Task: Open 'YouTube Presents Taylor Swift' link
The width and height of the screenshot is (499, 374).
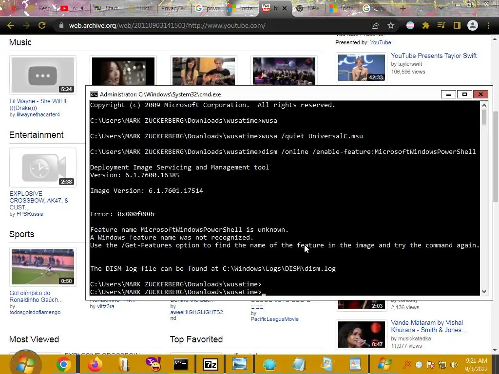Action: point(434,56)
